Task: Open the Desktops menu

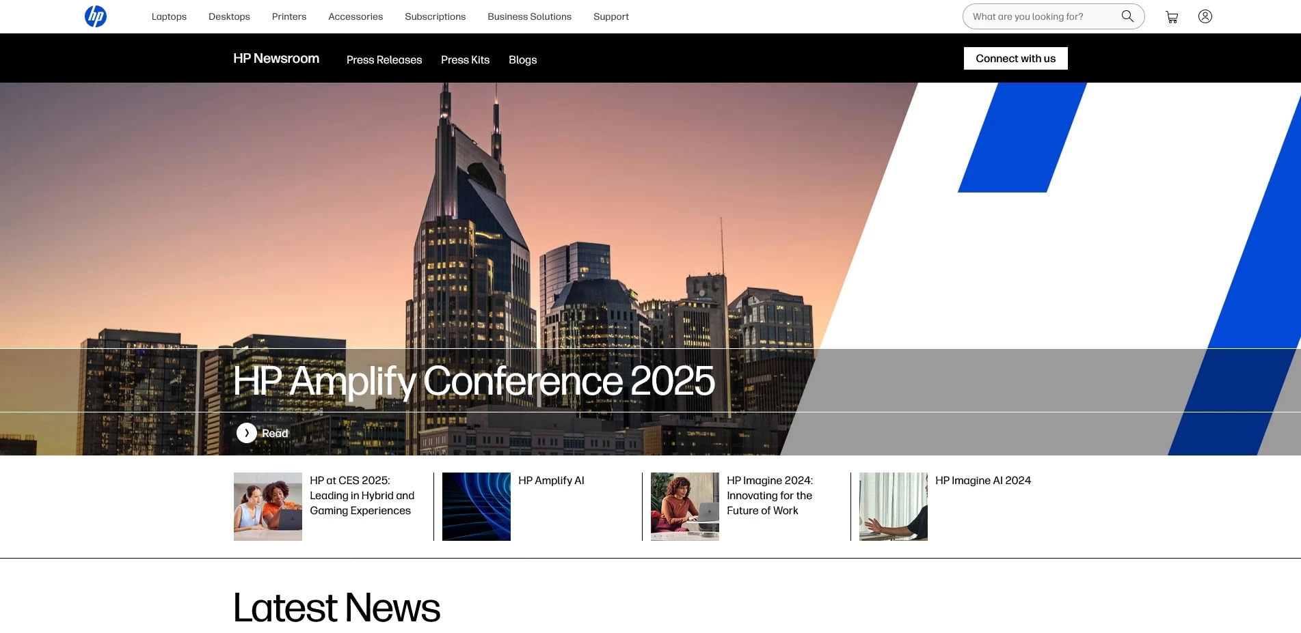Action: tap(229, 16)
